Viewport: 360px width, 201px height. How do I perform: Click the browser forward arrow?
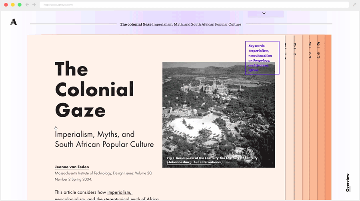pyautogui.click(x=34, y=5)
